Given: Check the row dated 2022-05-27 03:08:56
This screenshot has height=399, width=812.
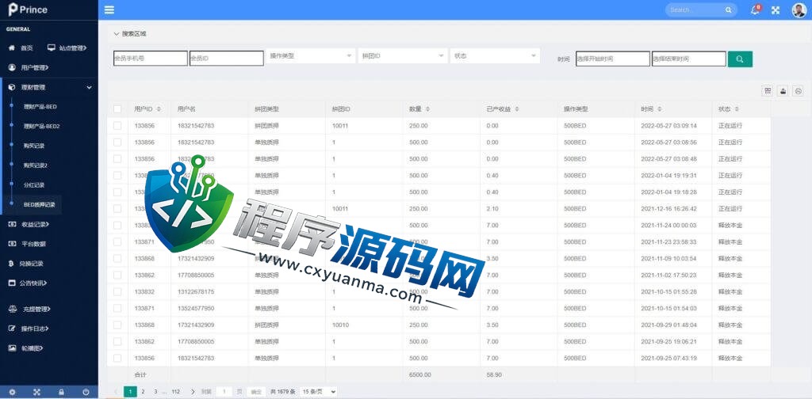Looking at the screenshot, I should click(x=117, y=142).
